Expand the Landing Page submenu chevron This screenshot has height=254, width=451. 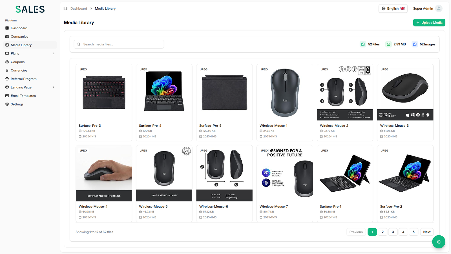click(54, 87)
